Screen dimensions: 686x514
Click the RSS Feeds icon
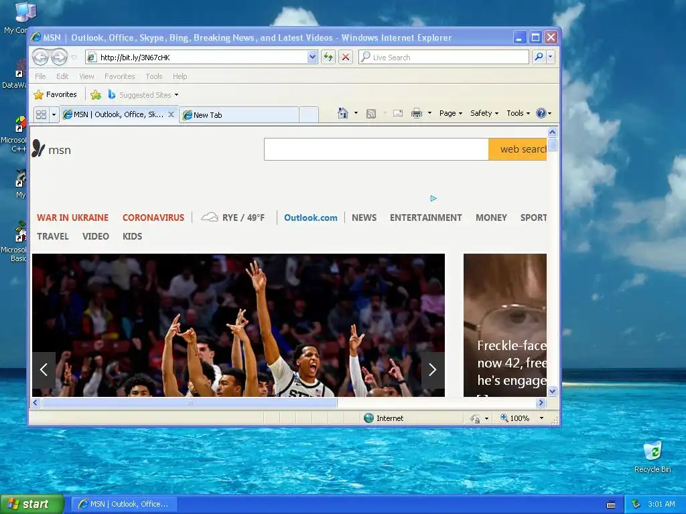click(371, 114)
